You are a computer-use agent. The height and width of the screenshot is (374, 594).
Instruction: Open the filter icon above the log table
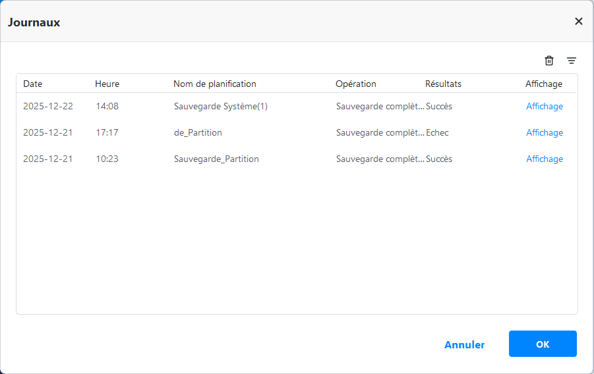coord(572,61)
